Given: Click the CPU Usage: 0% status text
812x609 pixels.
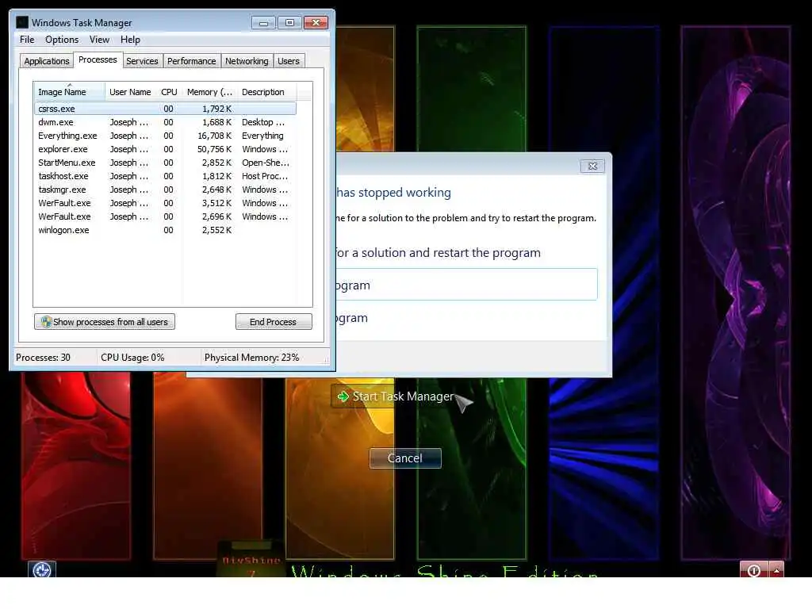Looking at the screenshot, I should 132,358.
